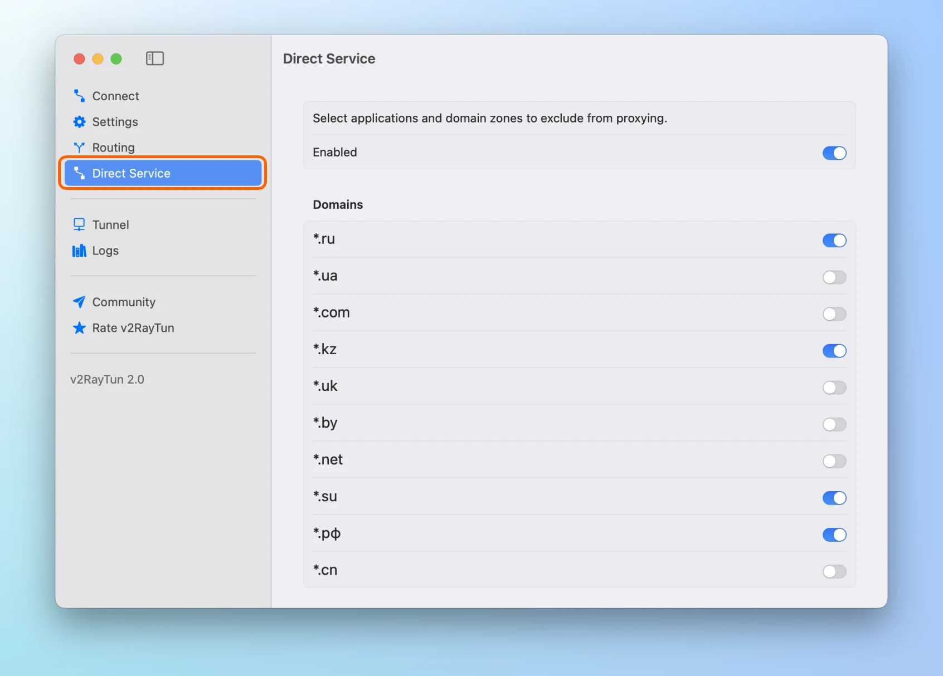The height and width of the screenshot is (676, 943).
Task: Click the Routing fork icon
Action: [x=79, y=148]
